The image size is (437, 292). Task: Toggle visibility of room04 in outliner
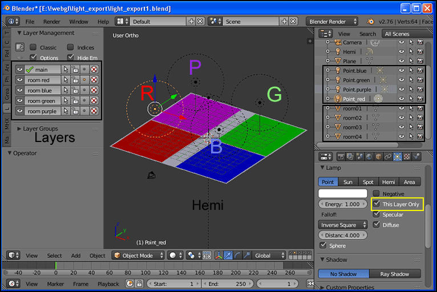pyautogui.click(x=402, y=136)
